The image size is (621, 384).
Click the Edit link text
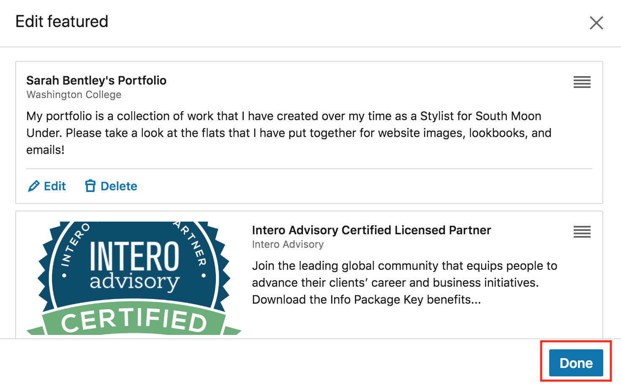[x=55, y=186]
